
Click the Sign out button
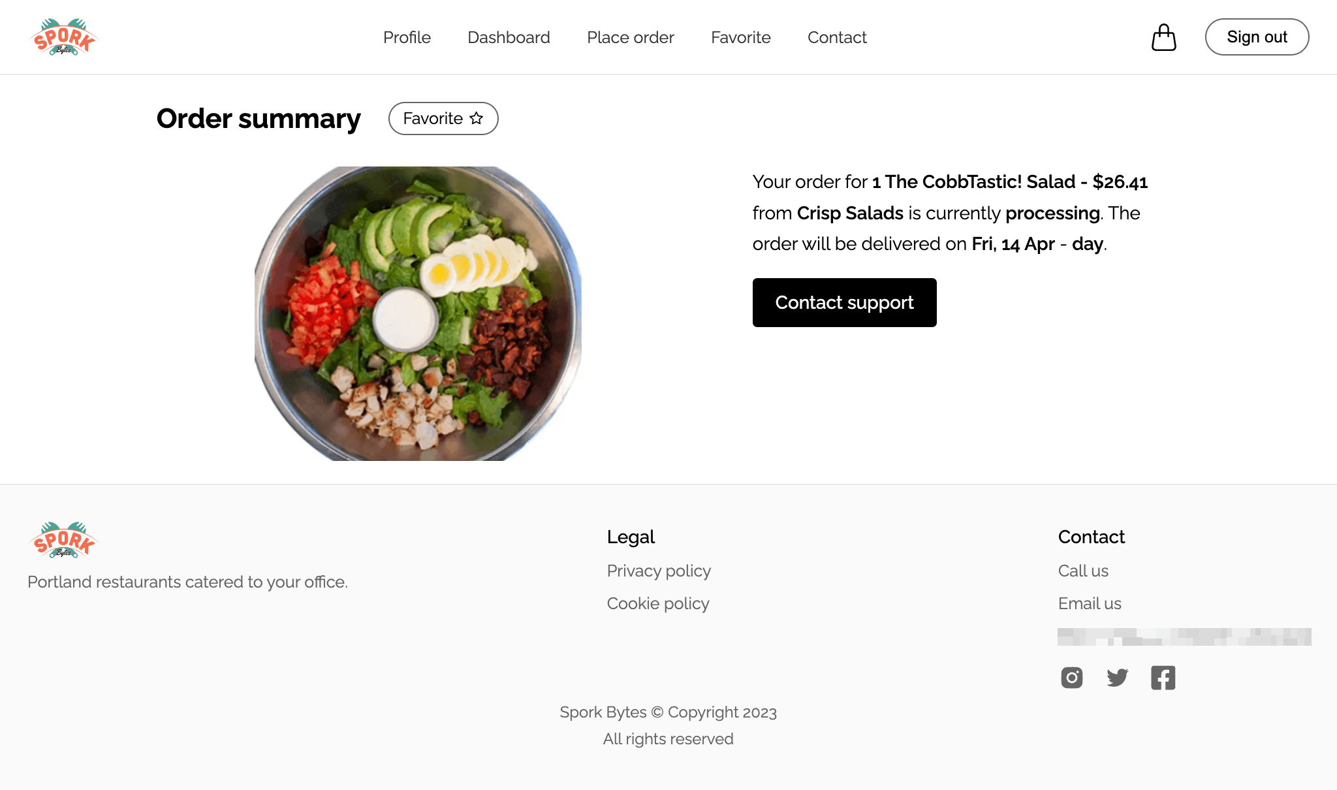tap(1257, 37)
